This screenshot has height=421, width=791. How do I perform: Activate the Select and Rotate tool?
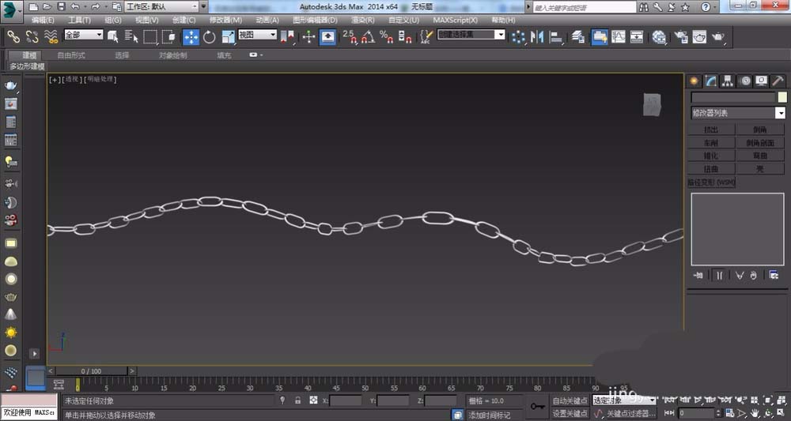(x=210, y=37)
